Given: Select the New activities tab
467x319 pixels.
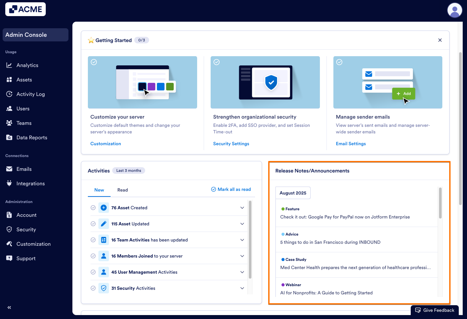Looking at the screenshot, I should coord(99,190).
